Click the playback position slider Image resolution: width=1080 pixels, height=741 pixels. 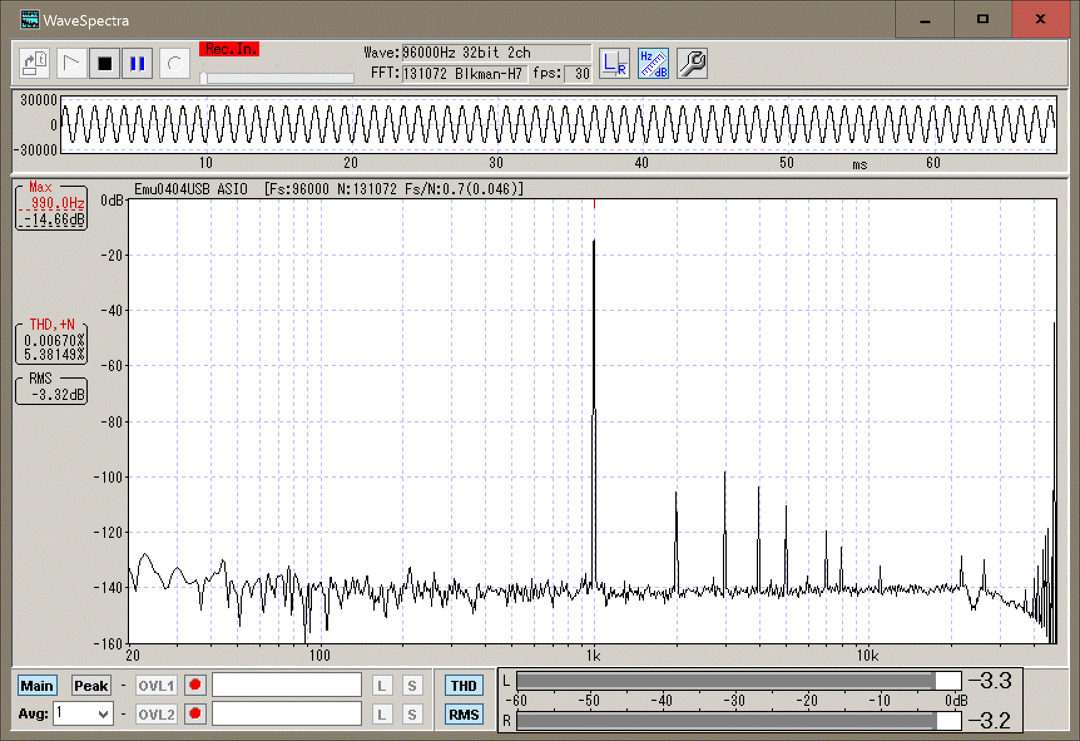pyautogui.click(x=277, y=78)
